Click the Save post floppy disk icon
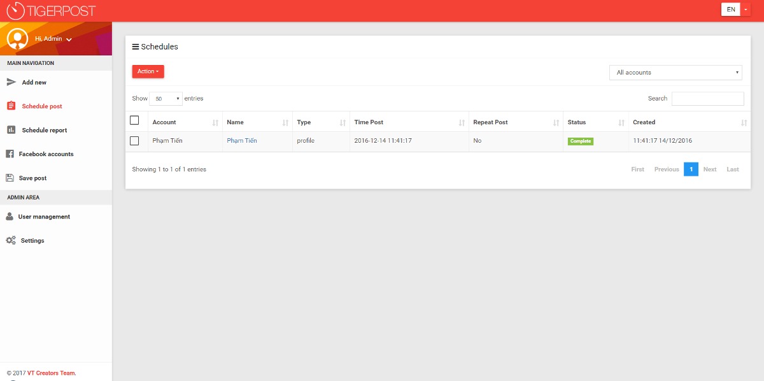 tap(10, 178)
